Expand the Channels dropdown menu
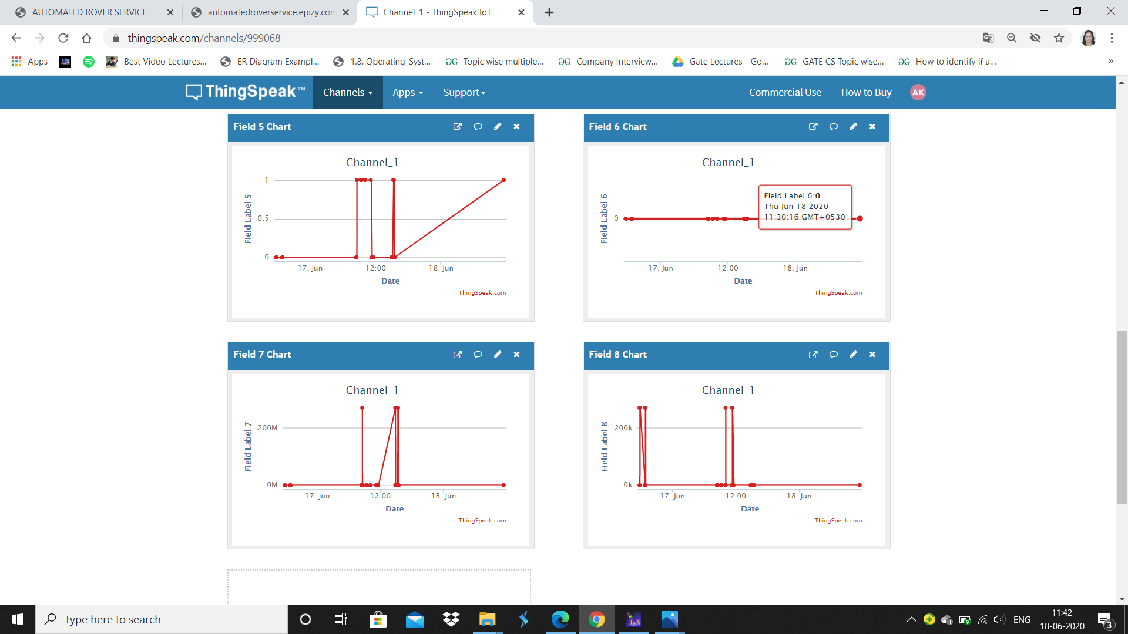 [x=348, y=92]
